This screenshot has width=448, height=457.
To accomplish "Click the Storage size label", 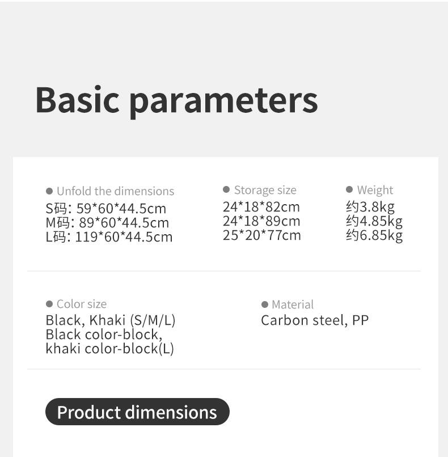I will 265,190.
